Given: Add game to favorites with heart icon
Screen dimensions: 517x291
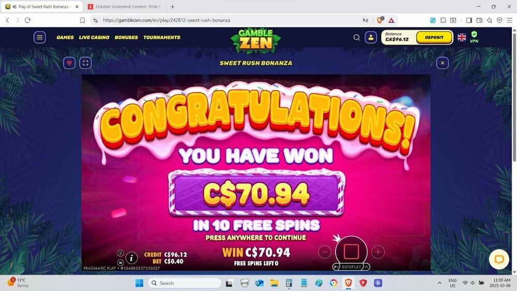Looking at the screenshot, I should coord(69,63).
